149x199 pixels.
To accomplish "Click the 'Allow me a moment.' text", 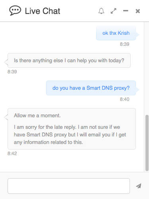I will 37,115.
